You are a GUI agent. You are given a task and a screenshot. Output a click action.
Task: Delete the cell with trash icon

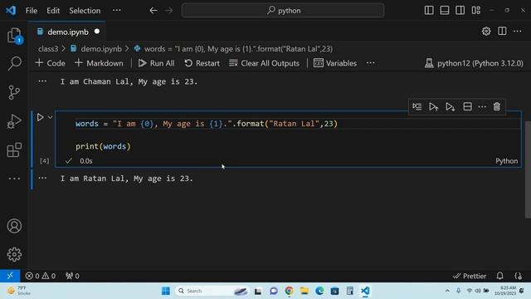click(x=497, y=107)
